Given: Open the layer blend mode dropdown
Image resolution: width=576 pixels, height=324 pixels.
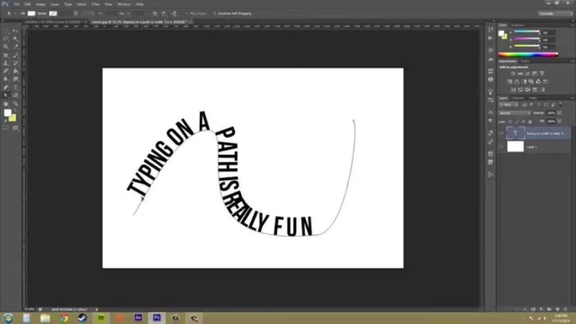Looking at the screenshot, I should pyautogui.click(x=515, y=112).
